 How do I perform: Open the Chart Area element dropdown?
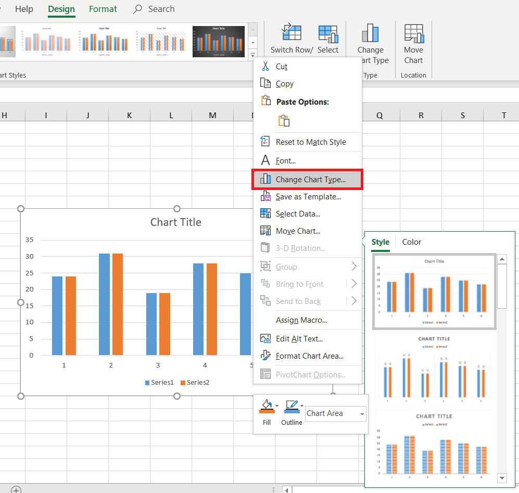[336, 413]
